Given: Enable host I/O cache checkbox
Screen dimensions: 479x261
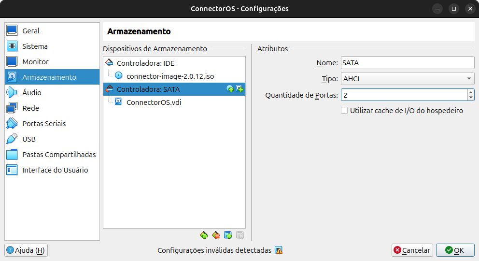Looking at the screenshot, I should (344, 110).
